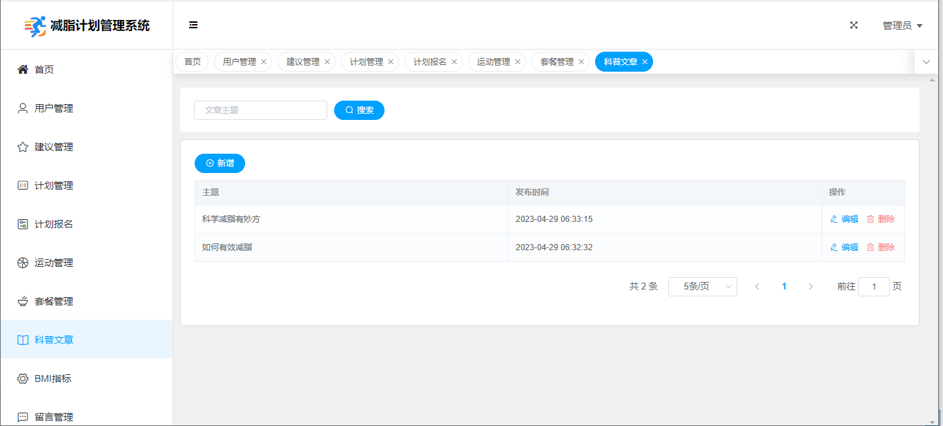Switch to the 用户管理 tab
This screenshot has height=426, width=943.
point(239,62)
